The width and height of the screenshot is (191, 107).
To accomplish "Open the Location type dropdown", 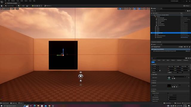I will pyautogui.click(x=155, y=66).
